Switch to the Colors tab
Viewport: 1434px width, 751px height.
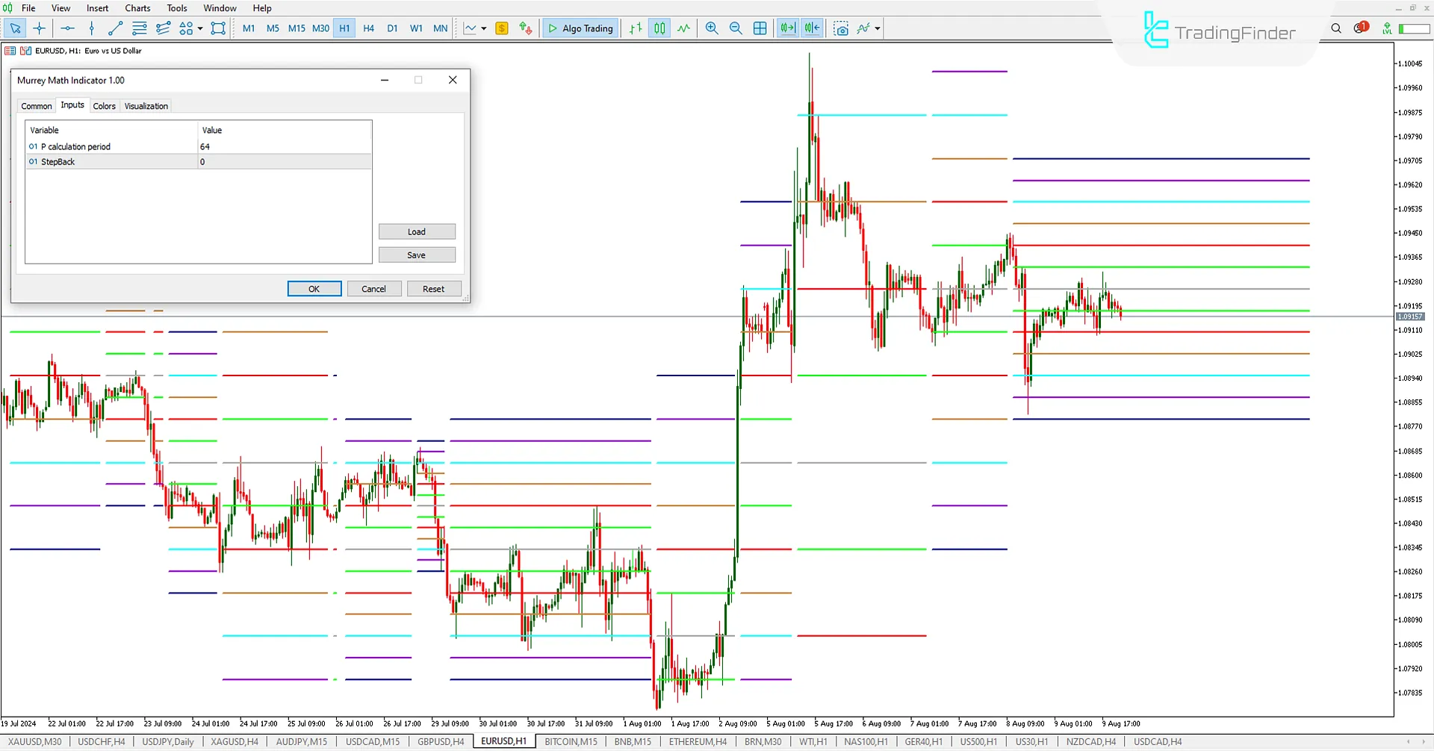tap(104, 106)
